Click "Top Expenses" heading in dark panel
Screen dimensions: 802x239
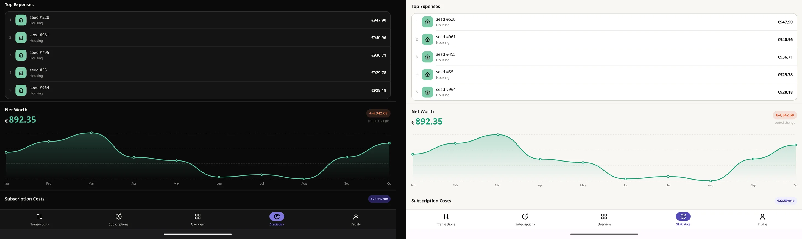pyautogui.click(x=19, y=5)
